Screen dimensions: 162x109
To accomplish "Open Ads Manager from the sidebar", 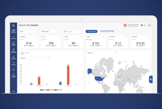I will (13, 37).
